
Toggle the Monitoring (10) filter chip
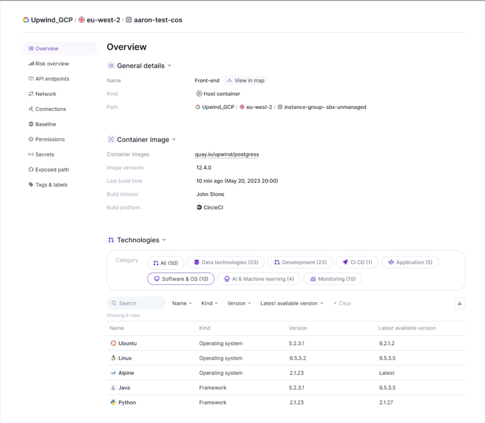[332, 279]
